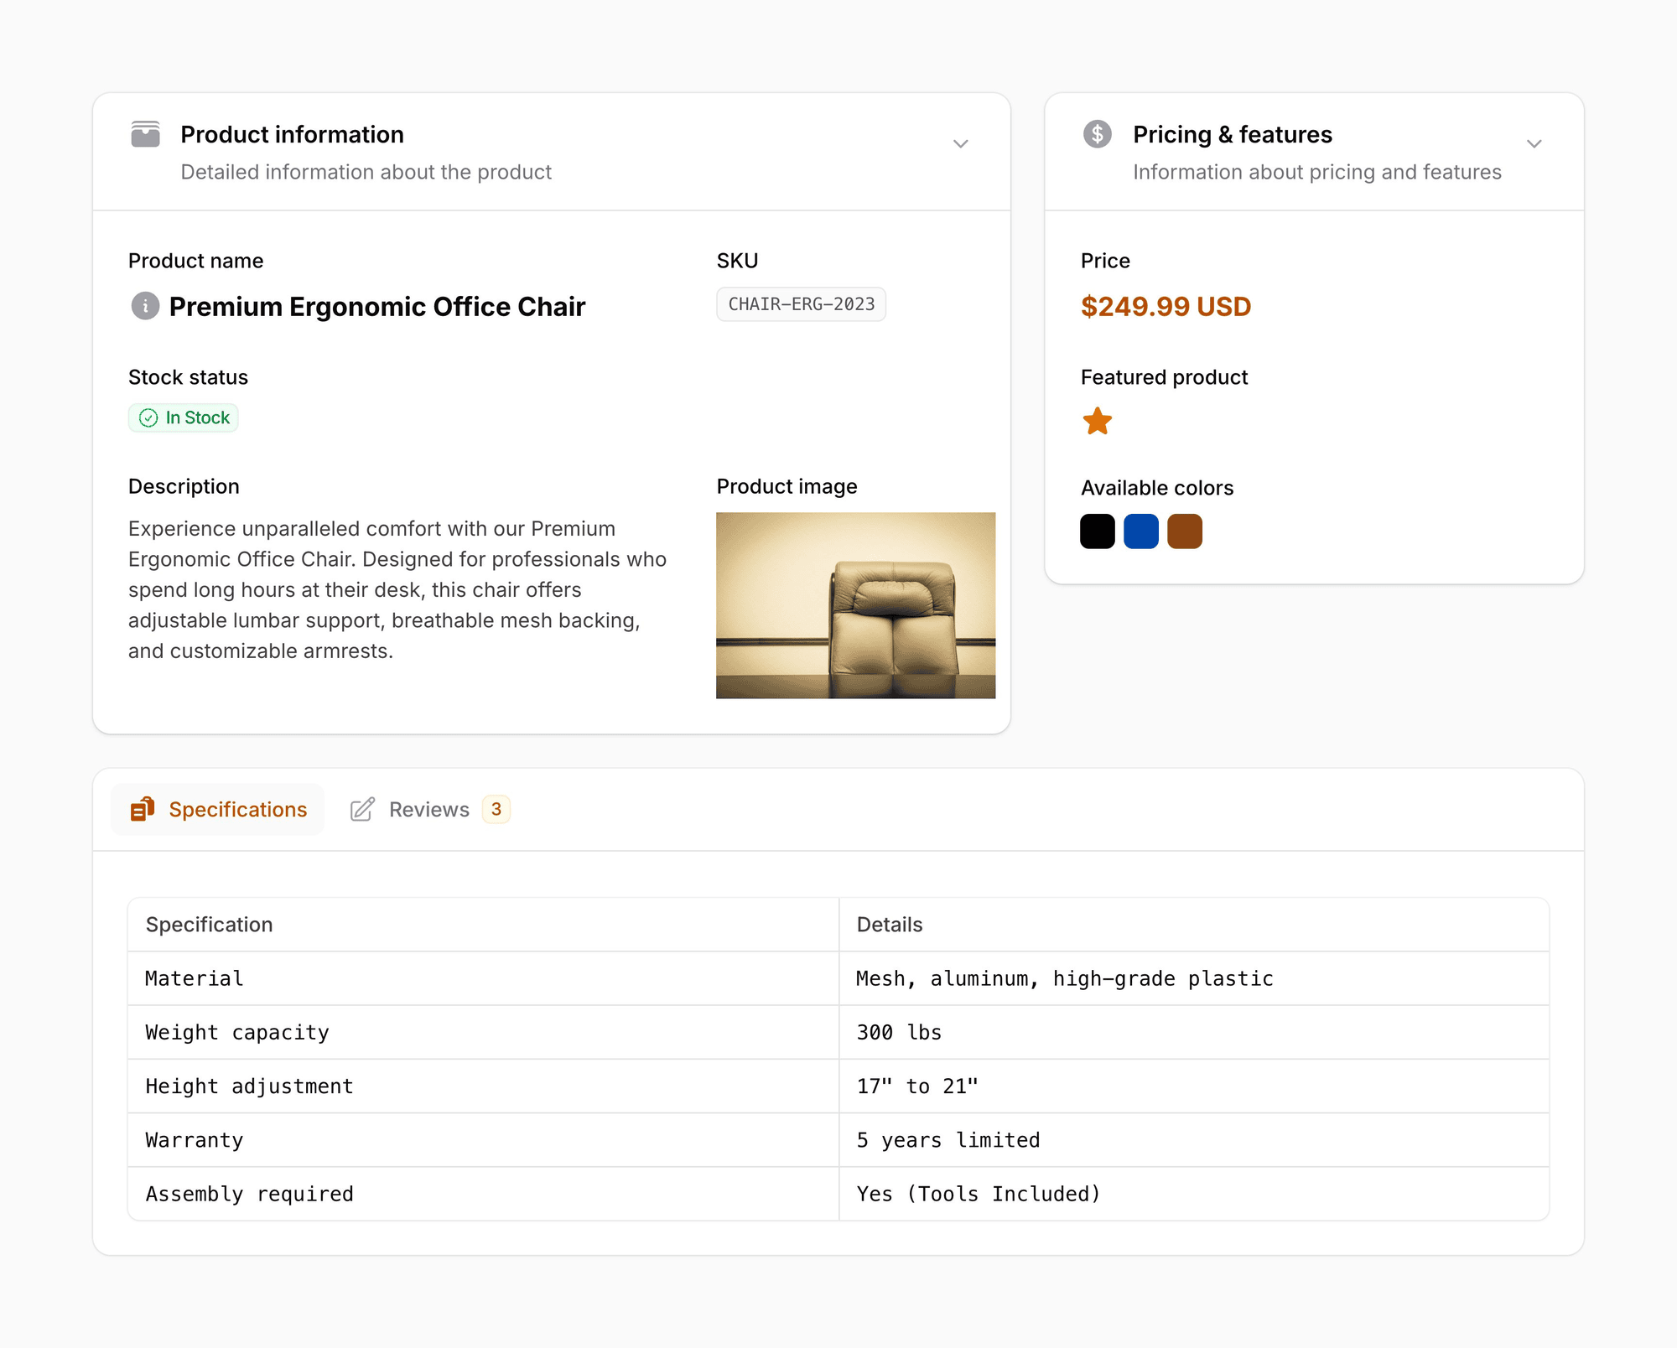Screen dimensions: 1677x1348
Task: Click the Pricing & features heading
Action: 1232,134
